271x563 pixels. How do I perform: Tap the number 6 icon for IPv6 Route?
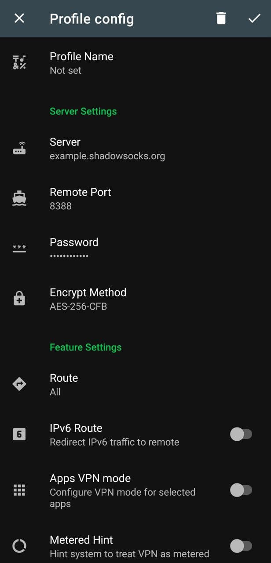(19, 435)
